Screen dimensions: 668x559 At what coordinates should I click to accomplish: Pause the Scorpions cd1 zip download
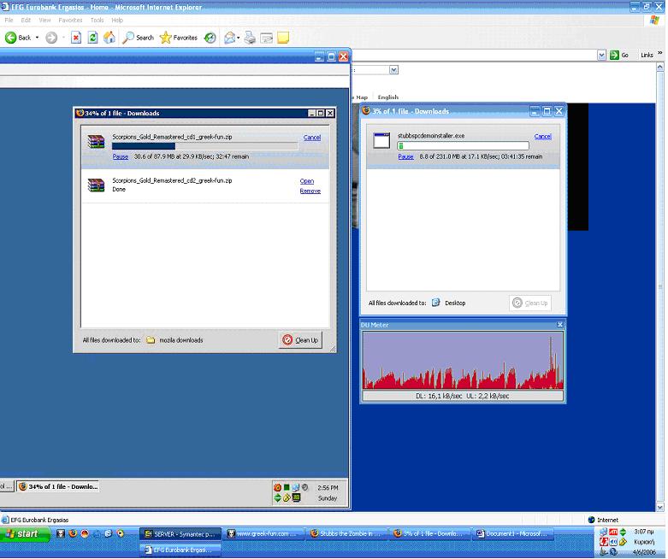click(x=120, y=156)
